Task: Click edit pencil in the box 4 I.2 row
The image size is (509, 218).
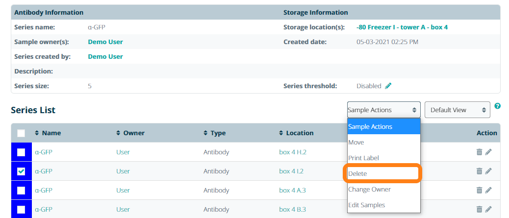Action: coord(488,171)
